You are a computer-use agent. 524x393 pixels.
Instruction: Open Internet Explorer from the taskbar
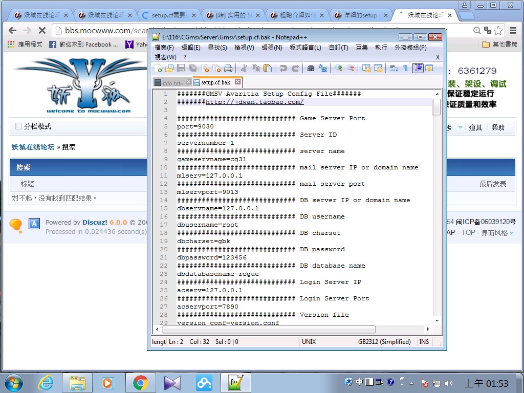click(46, 382)
